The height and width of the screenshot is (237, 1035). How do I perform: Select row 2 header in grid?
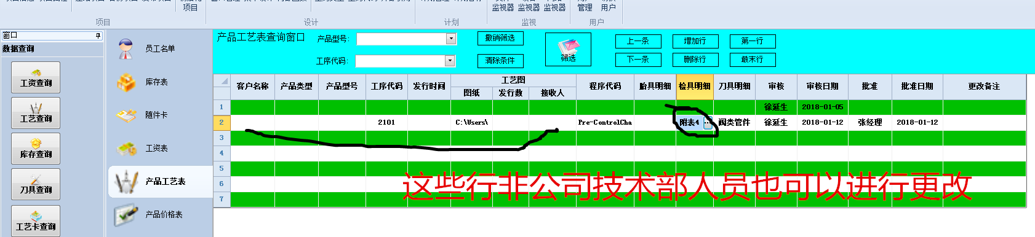pyautogui.click(x=222, y=123)
